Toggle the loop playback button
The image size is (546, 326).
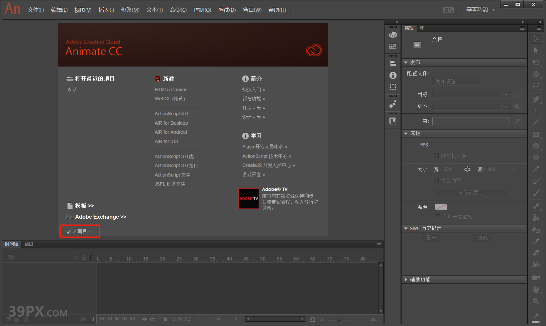[x=152, y=319]
